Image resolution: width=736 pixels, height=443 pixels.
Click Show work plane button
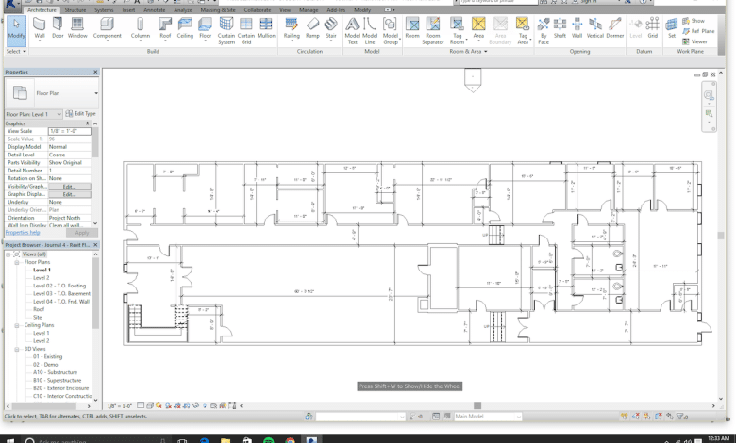pos(694,21)
